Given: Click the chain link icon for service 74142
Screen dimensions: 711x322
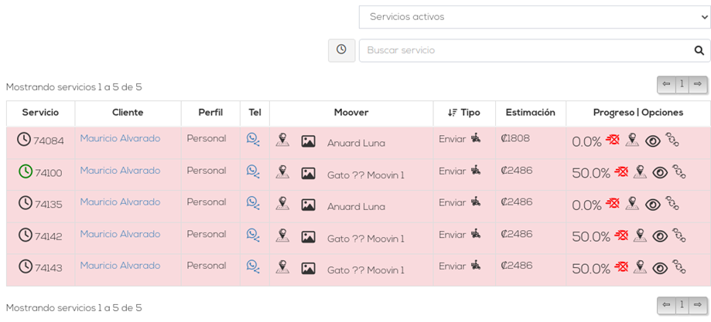Looking at the screenshot, I should click(x=679, y=235).
